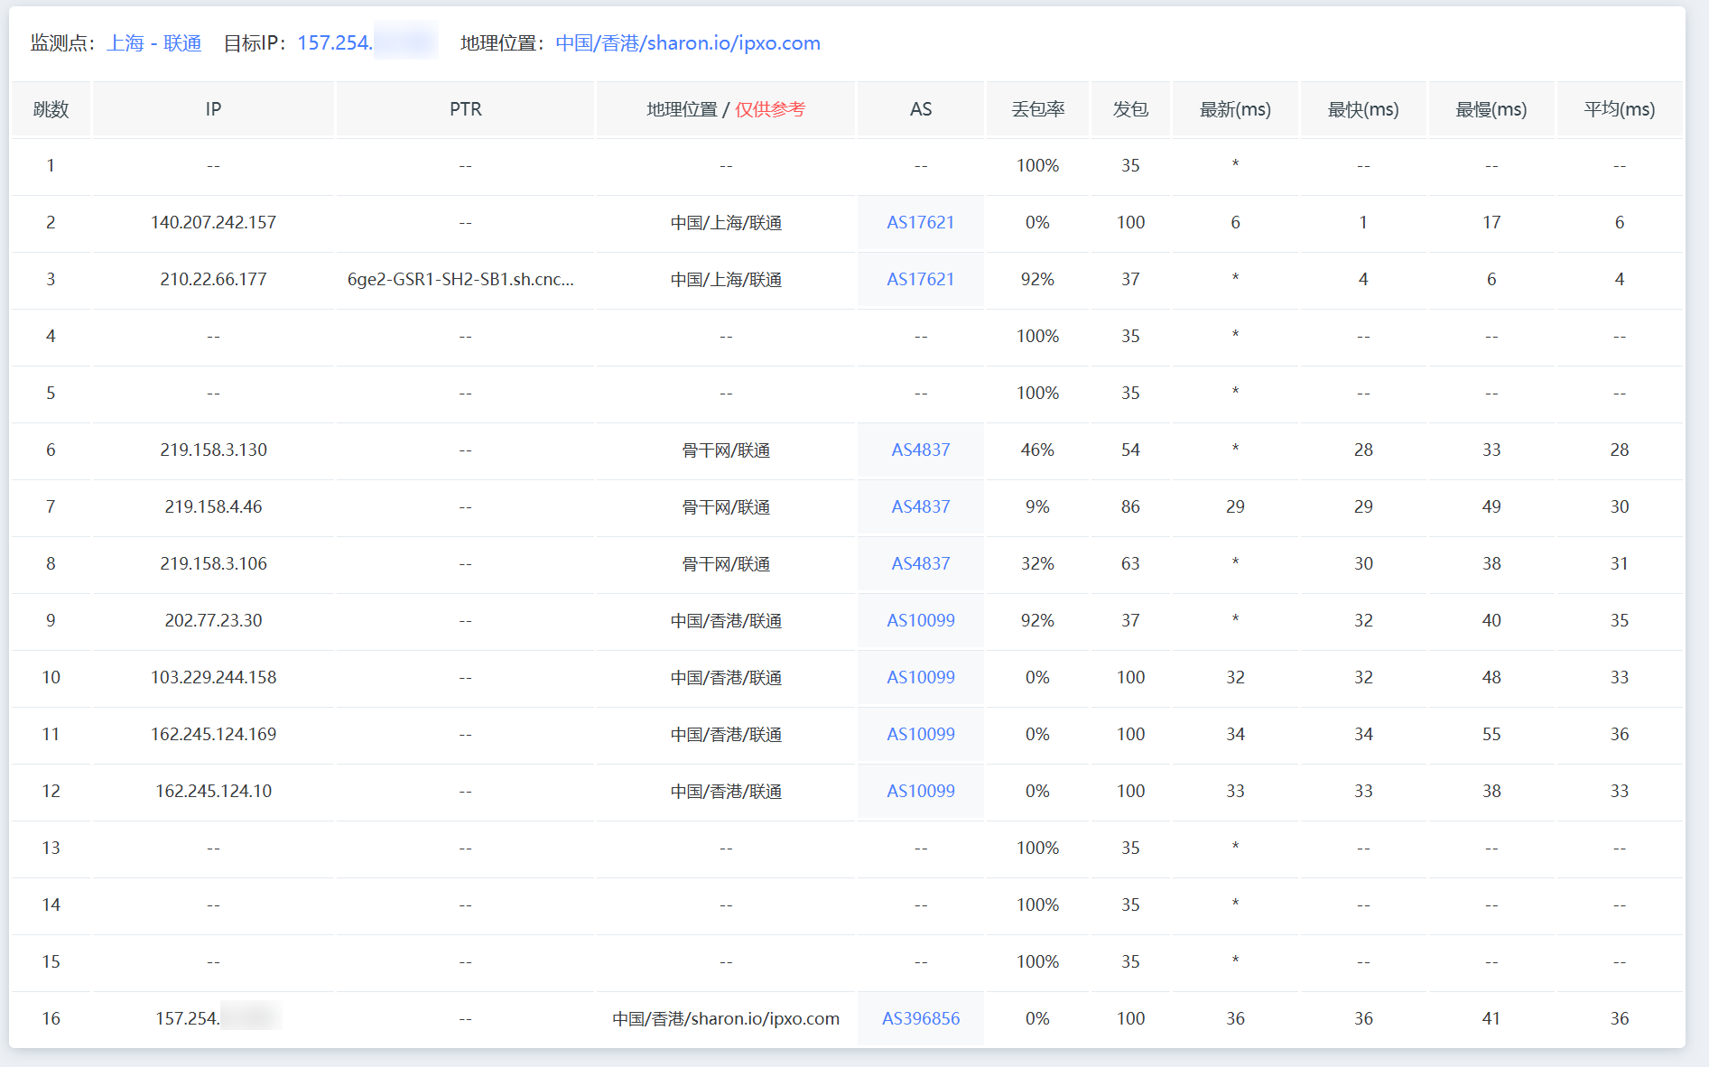Open AS4837 link for 219.158.3.130
The width and height of the screenshot is (1709, 1067).
(x=920, y=450)
